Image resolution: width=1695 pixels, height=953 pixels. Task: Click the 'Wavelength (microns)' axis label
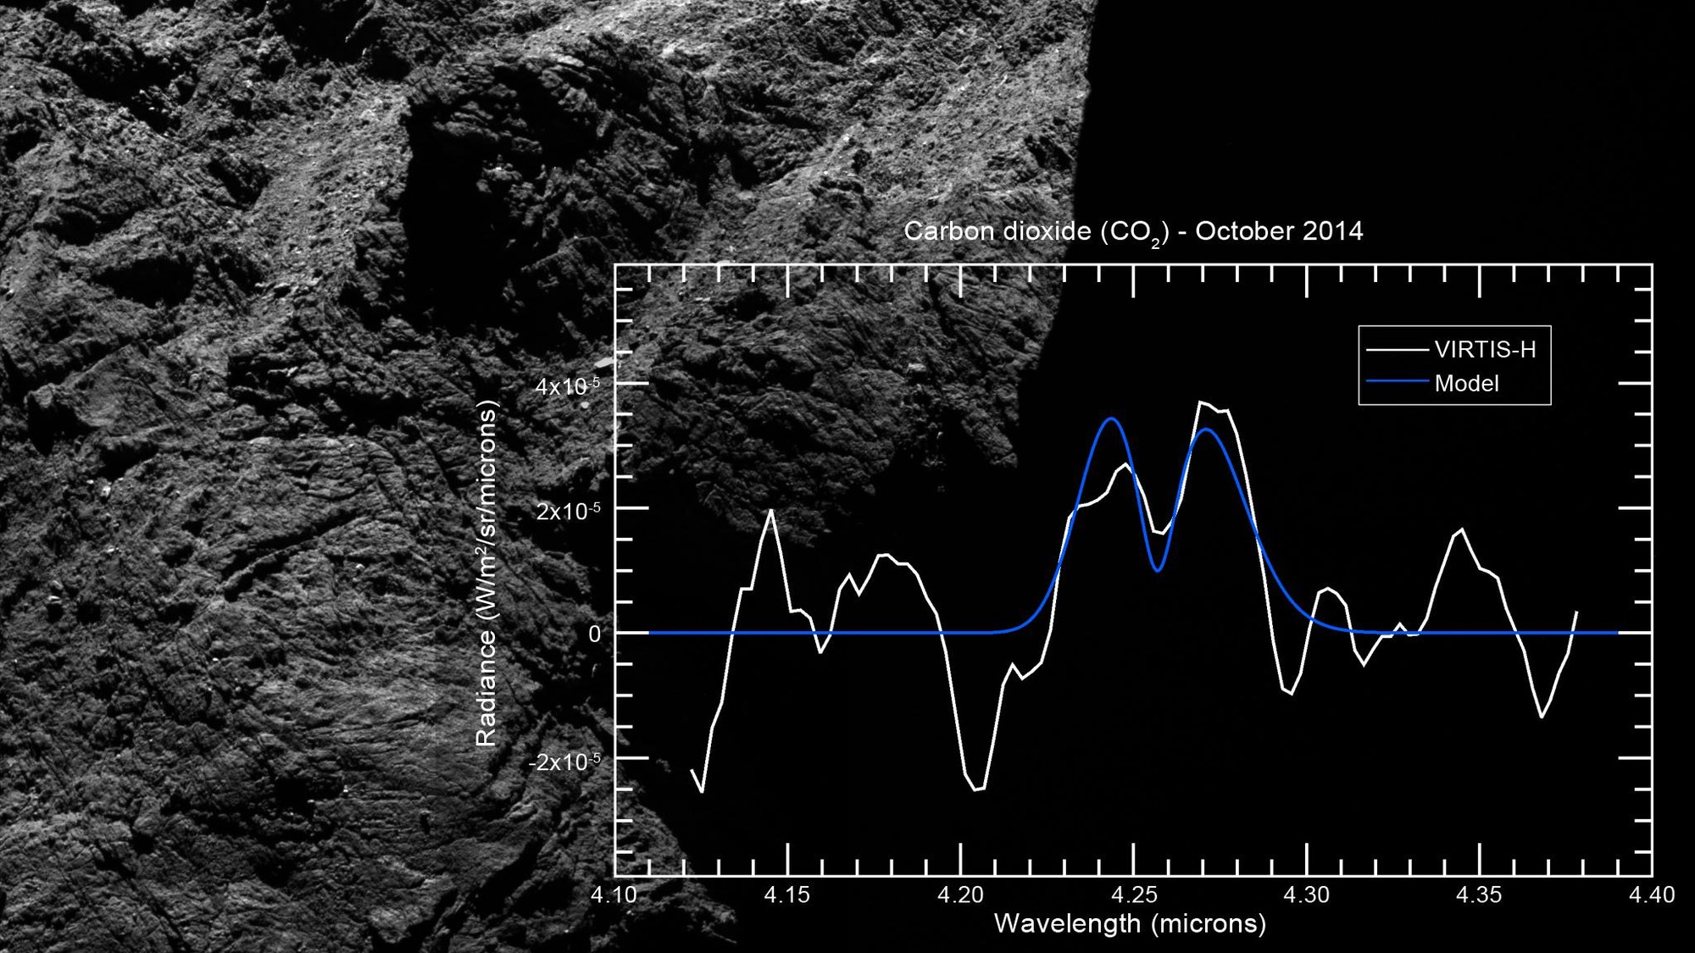1130,923
